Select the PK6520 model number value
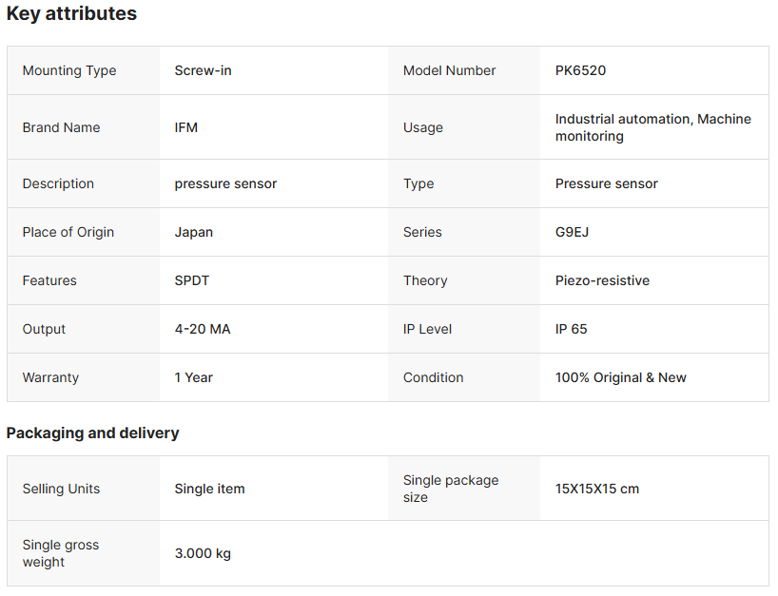The image size is (778, 596). click(580, 70)
